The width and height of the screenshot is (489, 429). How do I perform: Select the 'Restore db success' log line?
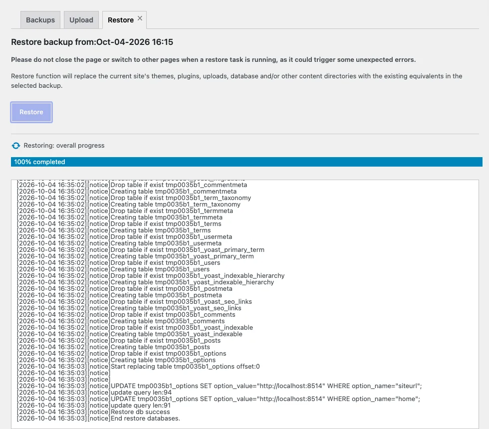tap(94, 412)
